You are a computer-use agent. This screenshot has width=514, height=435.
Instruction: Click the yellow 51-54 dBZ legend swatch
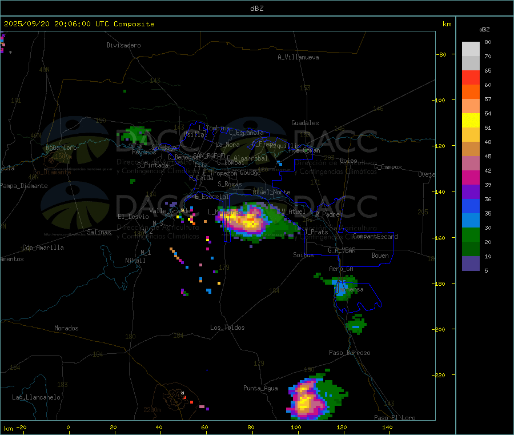pyautogui.click(x=471, y=121)
